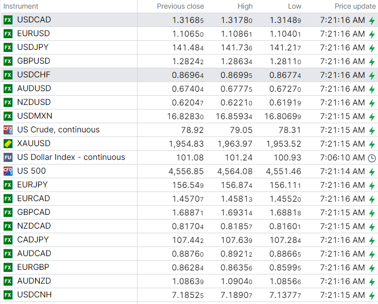Click the green lightning icon in XAUUSD row
The height and width of the screenshot is (304, 378).
(371, 144)
